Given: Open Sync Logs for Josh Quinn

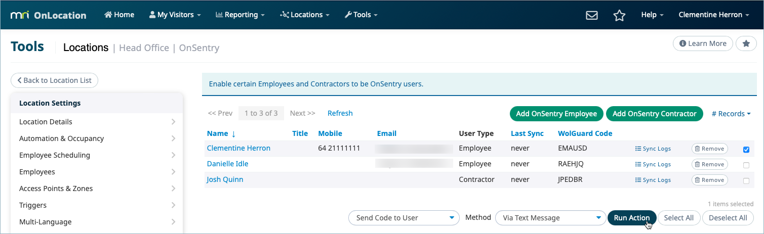Looking at the screenshot, I should (x=653, y=180).
